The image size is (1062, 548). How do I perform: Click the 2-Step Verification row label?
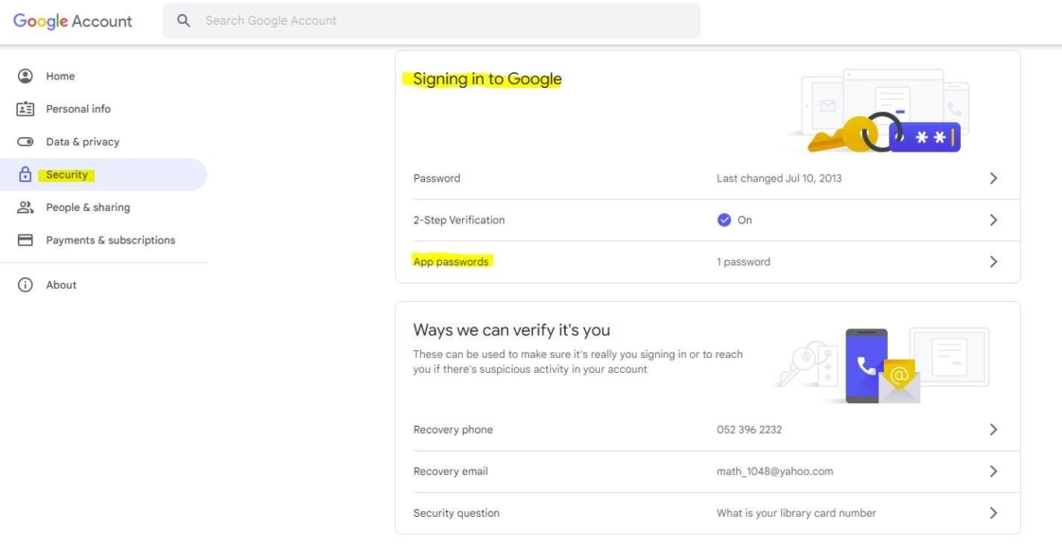pyautogui.click(x=459, y=220)
